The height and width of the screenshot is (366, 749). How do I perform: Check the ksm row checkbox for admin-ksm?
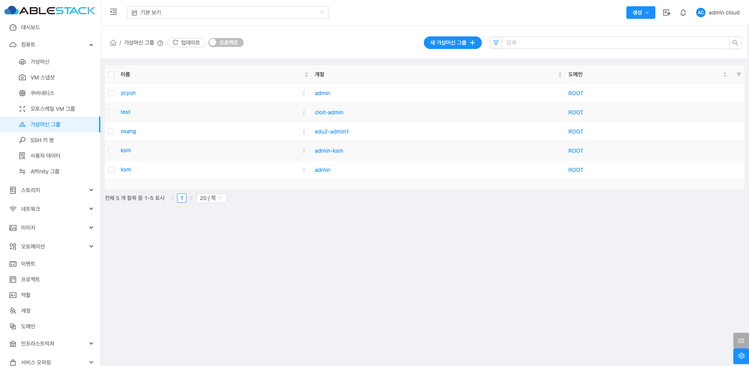(111, 151)
